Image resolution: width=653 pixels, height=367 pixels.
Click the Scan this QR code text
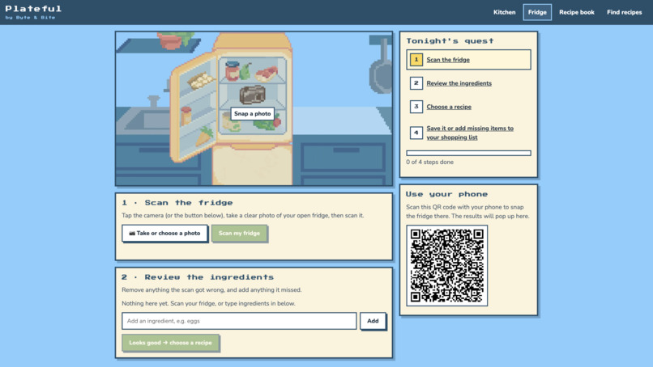(467, 212)
